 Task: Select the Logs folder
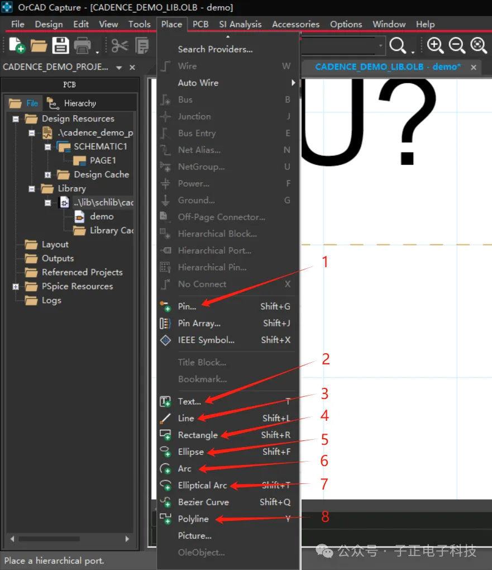[51, 301]
